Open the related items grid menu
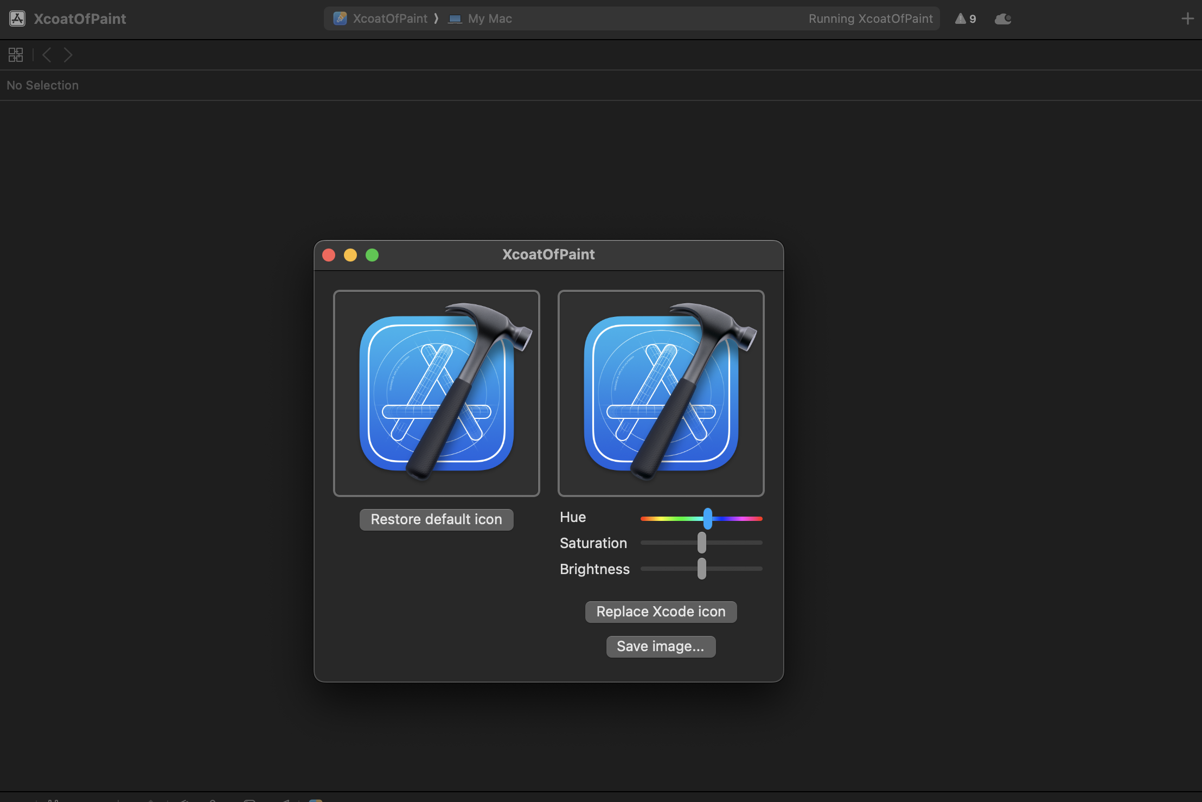Image resolution: width=1202 pixels, height=802 pixels. pyautogui.click(x=16, y=55)
